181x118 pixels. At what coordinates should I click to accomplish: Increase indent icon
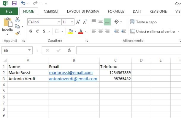click(123, 31)
